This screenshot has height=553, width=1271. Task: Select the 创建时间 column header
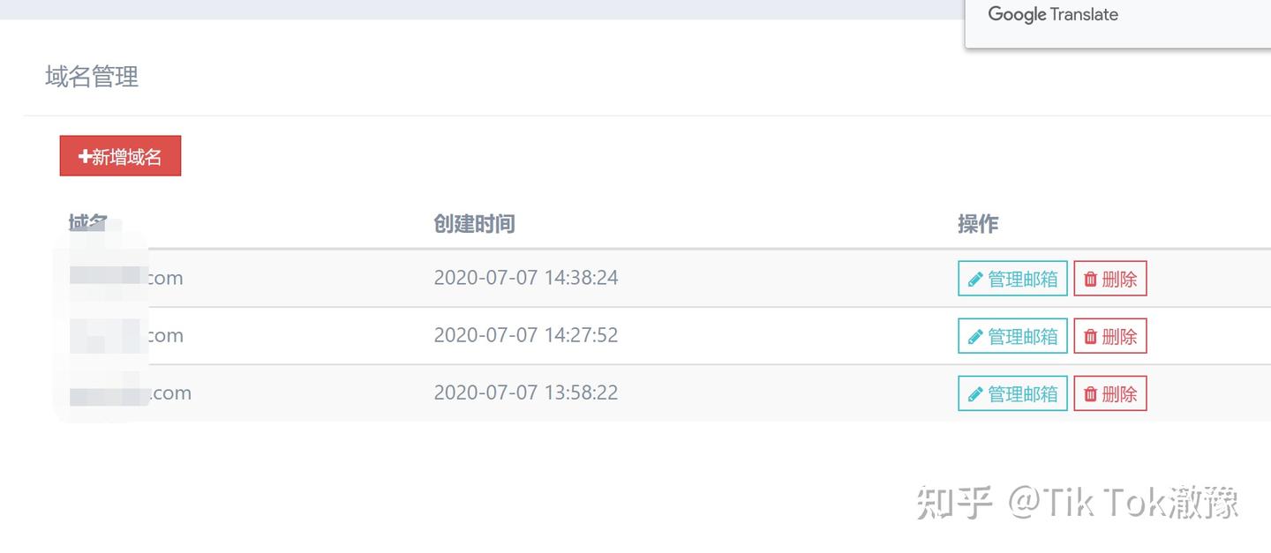474,224
